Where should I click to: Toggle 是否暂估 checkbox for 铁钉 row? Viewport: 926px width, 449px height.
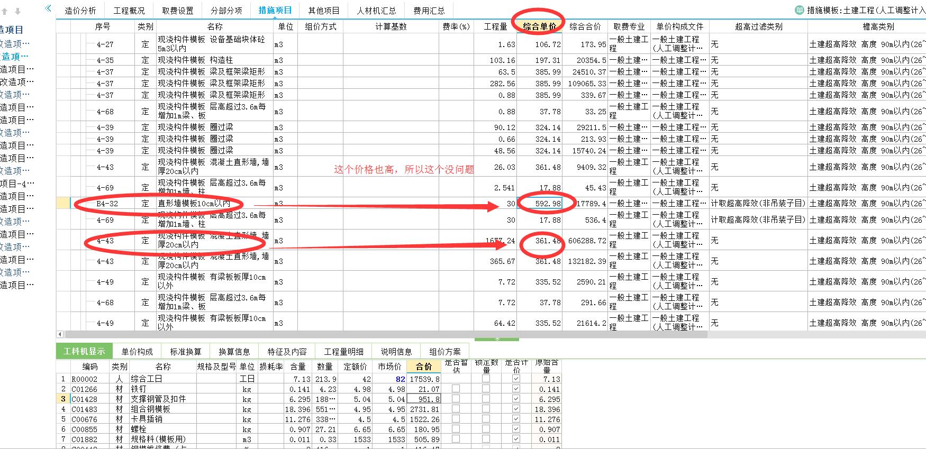[456, 389]
